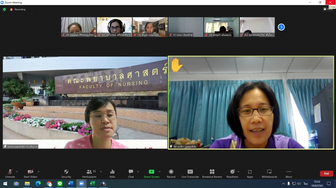Click the green encryption shield icon

point(4,9)
